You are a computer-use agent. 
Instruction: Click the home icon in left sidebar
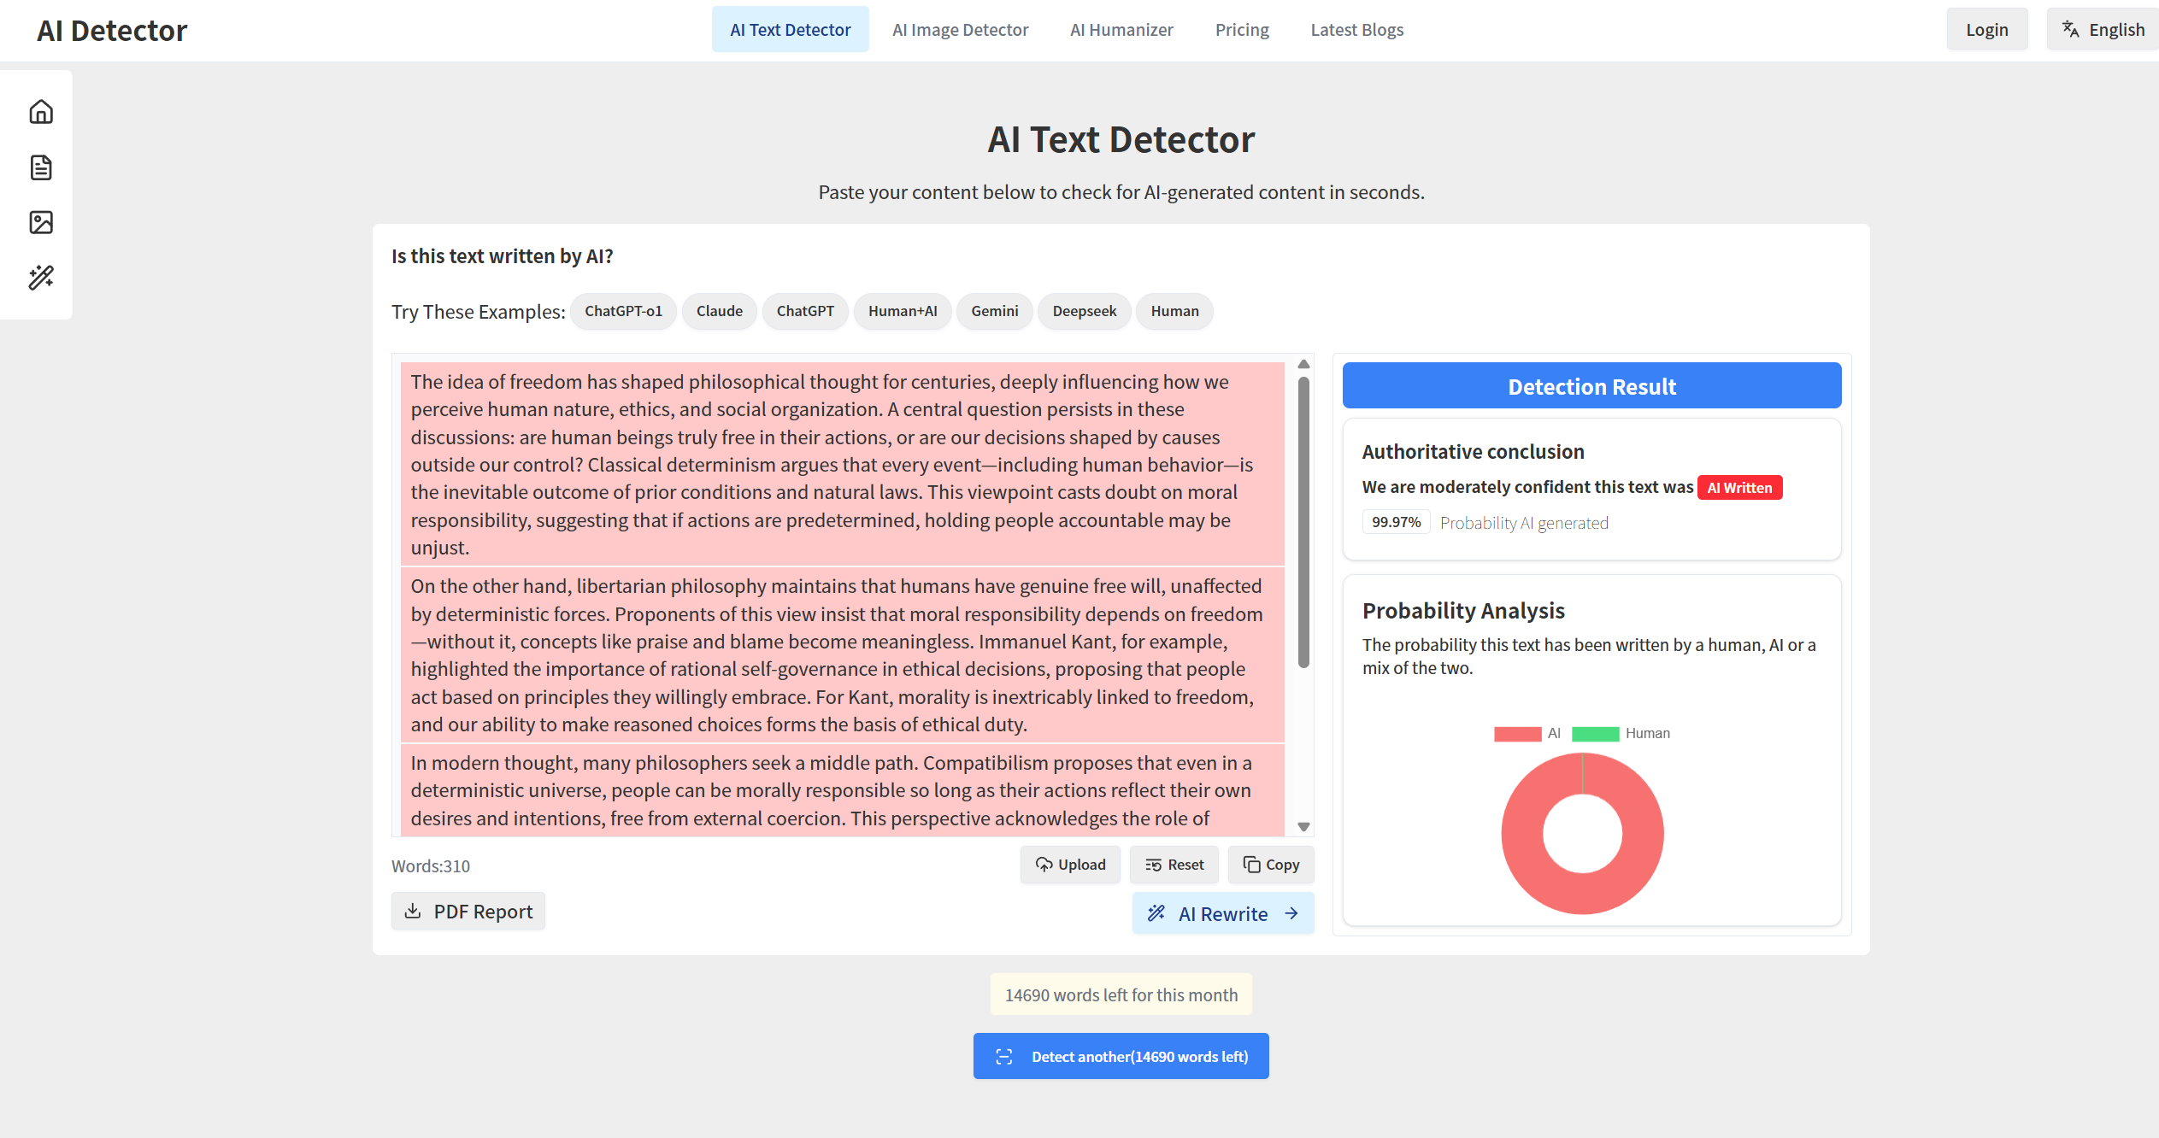41,112
